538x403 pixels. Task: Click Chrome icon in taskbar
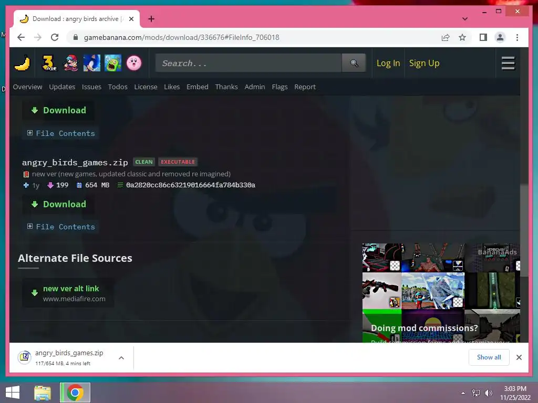75,393
